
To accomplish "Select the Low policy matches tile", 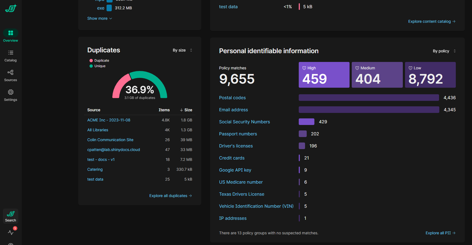I will click(430, 75).
